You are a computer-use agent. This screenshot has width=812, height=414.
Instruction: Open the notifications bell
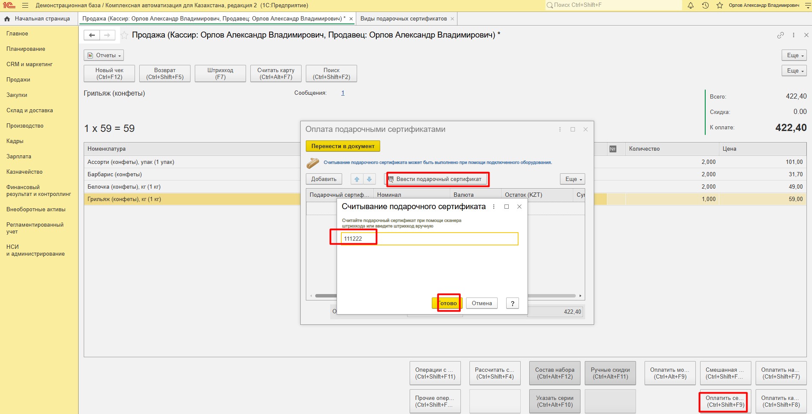click(x=691, y=6)
